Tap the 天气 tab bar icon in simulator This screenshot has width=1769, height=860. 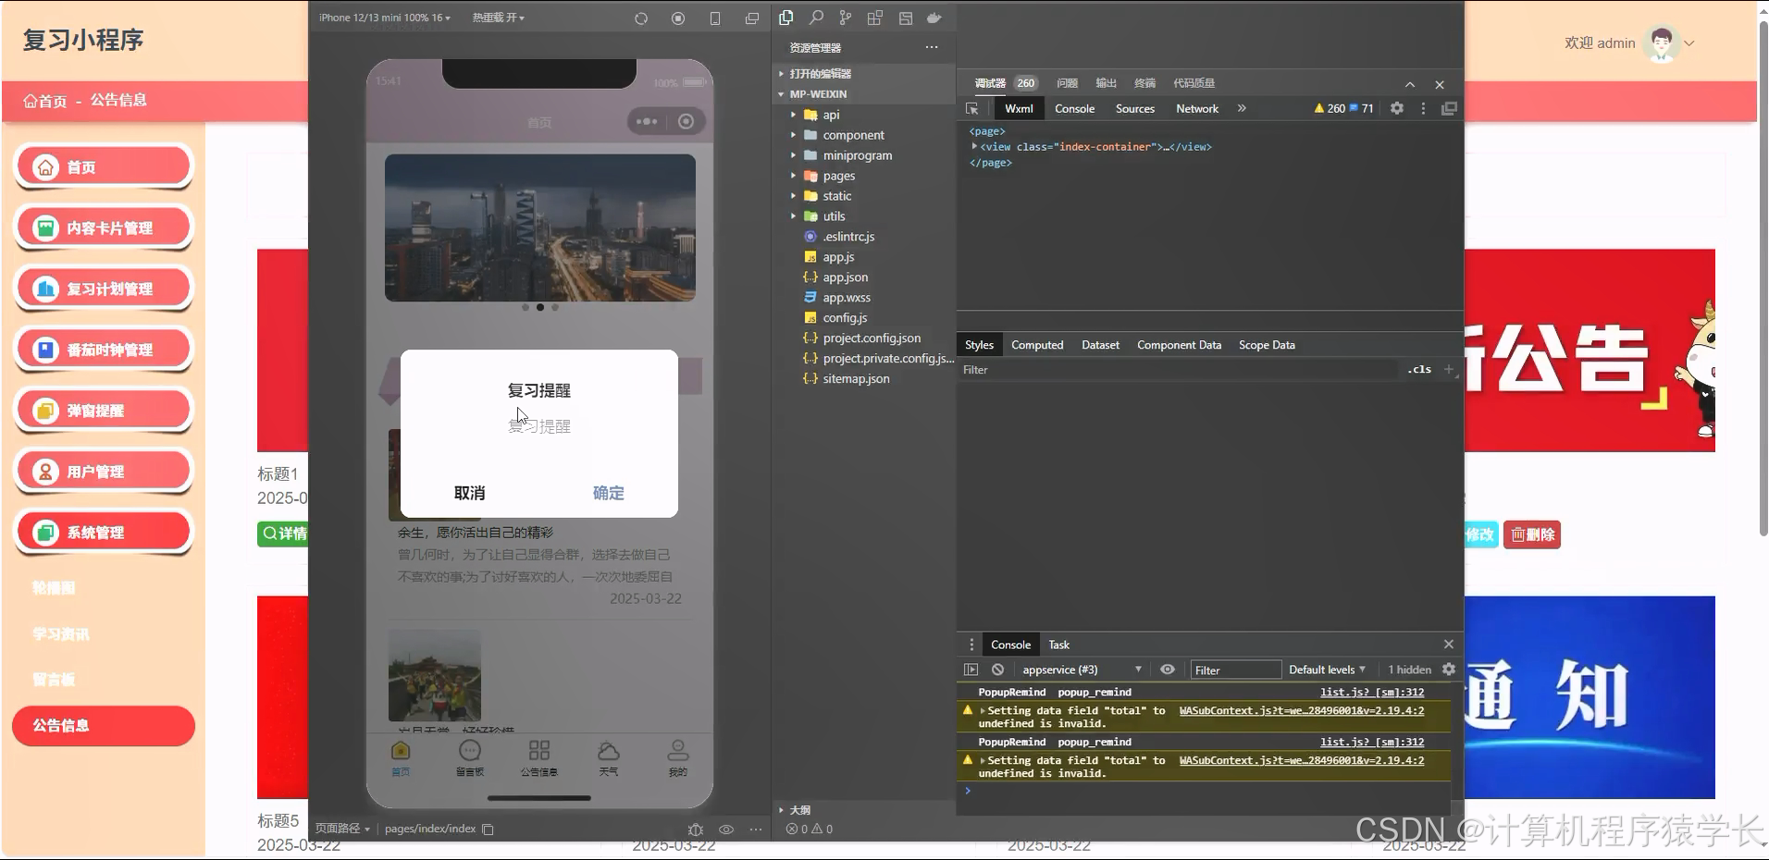[x=608, y=757]
